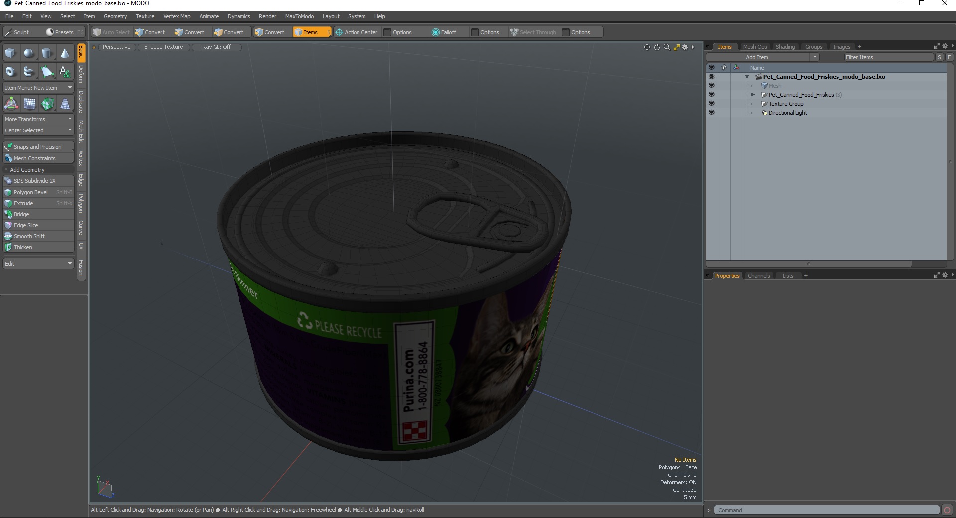
Task: Open the Edit dropdown in left panel
Action: click(x=38, y=264)
